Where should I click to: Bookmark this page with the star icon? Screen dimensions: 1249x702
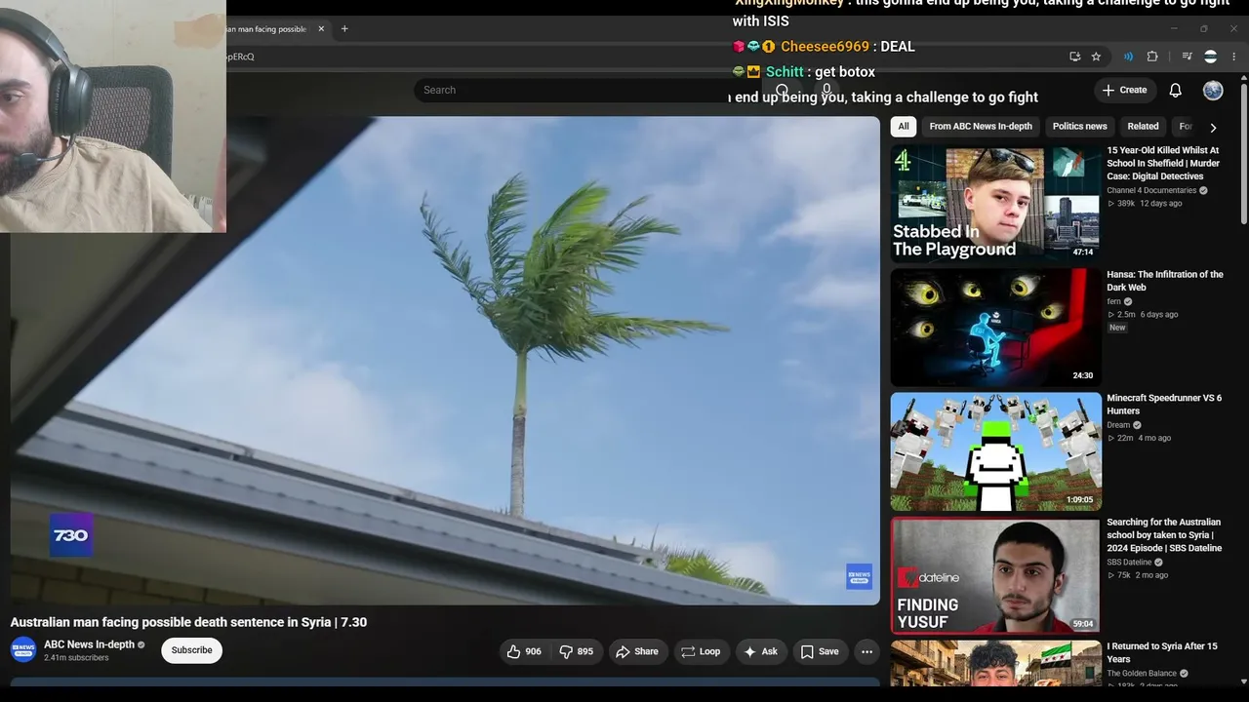pos(1096,57)
